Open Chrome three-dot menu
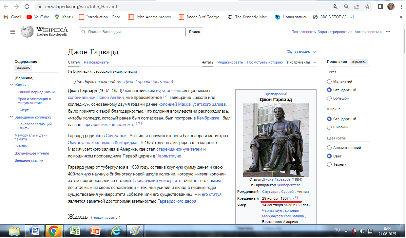The width and height of the screenshot is (406, 238). click(x=401, y=7)
